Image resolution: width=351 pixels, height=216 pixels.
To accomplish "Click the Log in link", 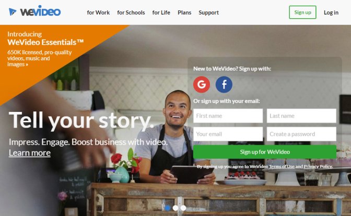I will click(331, 12).
